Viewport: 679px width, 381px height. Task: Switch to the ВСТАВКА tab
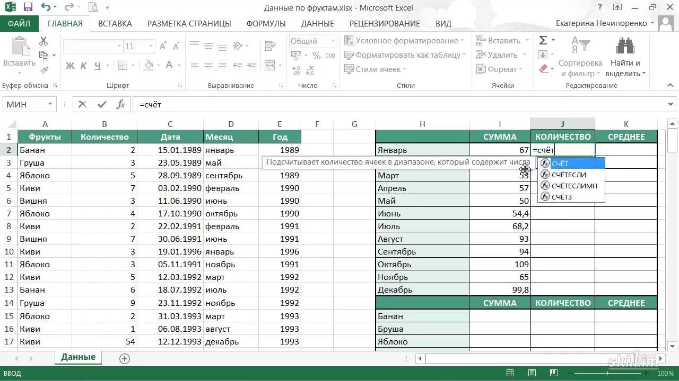coord(115,24)
